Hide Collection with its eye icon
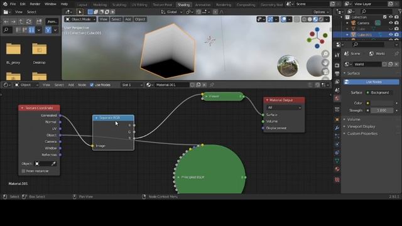Viewport: 402px width, 226px height. [391, 17]
